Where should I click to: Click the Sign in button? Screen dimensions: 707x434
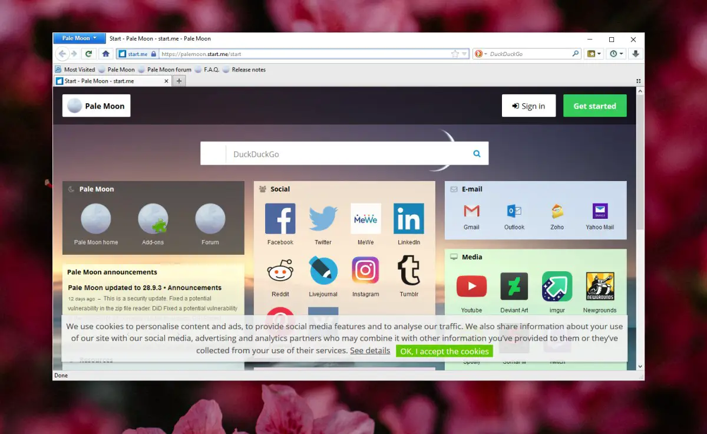click(x=528, y=106)
